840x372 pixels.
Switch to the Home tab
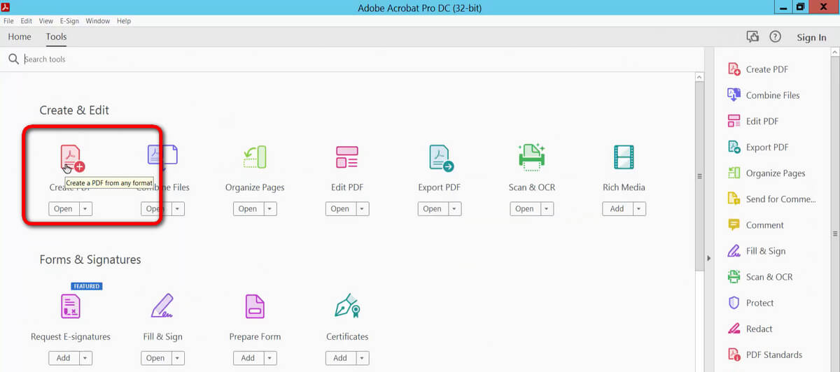[20, 37]
